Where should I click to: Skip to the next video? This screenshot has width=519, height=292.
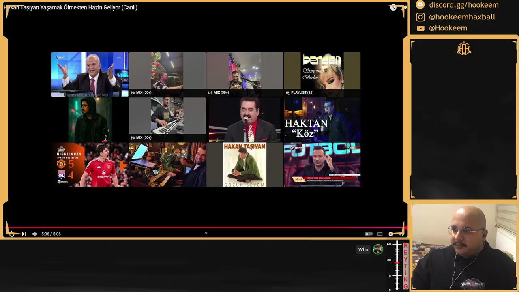pos(24,234)
